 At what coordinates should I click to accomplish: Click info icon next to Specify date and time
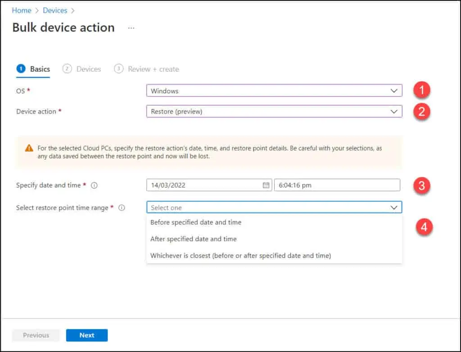click(94, 185)
